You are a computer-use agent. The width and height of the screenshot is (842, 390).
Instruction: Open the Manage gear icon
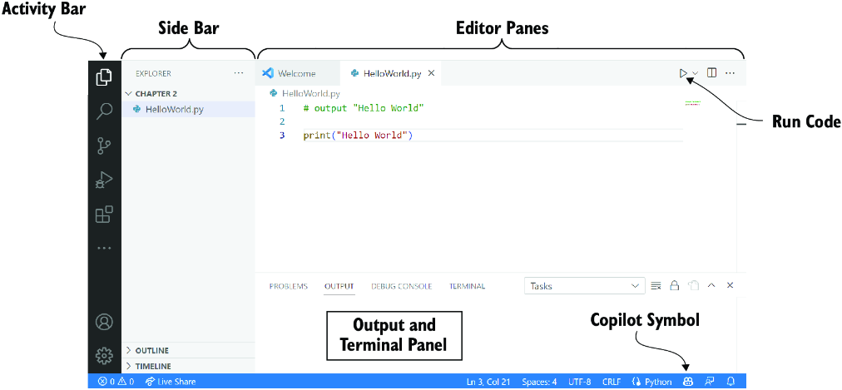click(104, 355)
